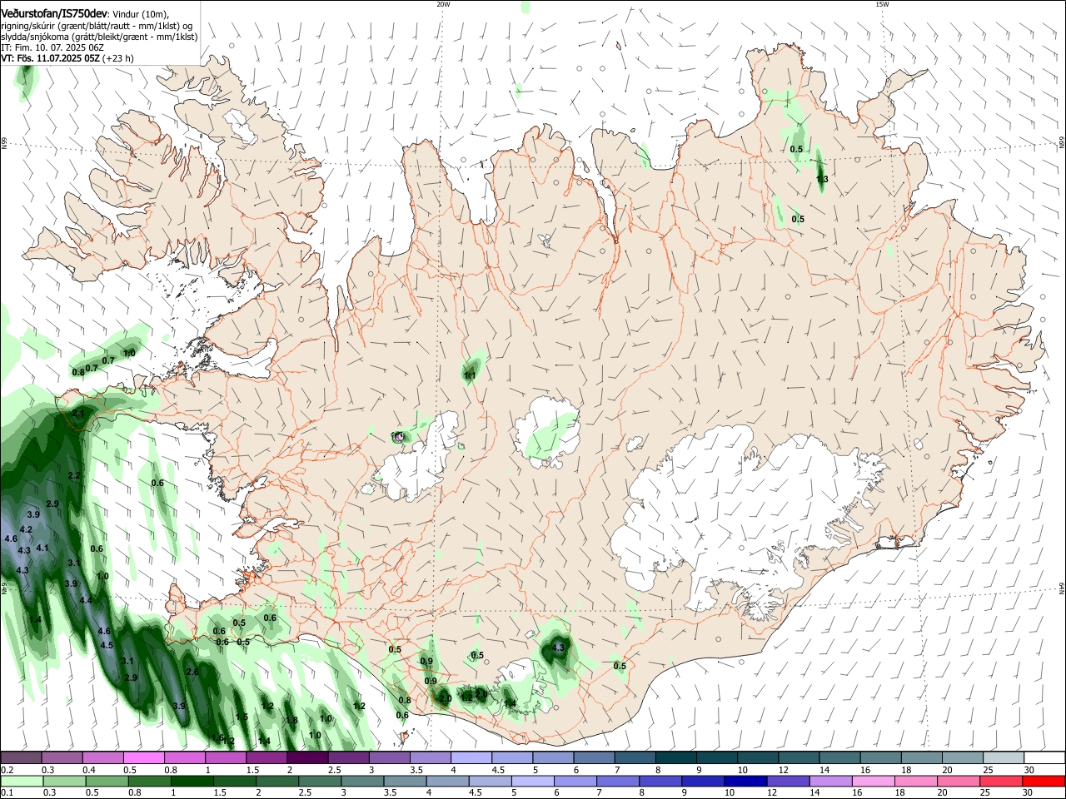This screenshot has height=799, width=1066.
Task: Select the palest green 0.1–0.3 bottom legend swatch
Action: (x=22, y=781)
